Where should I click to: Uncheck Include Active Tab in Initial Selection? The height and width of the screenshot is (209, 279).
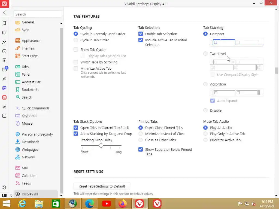[141, 40]
